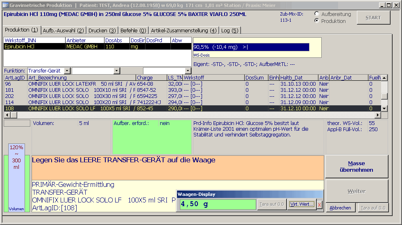Open the Artikel-Zusammenstellung (4) tab
This screenshot has height=225, width=402.
tap(184, 30)
